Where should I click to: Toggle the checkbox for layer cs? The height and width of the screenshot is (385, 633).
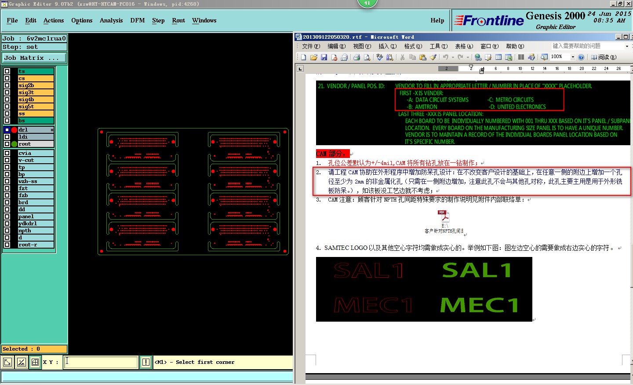pyautogui.click(x=7, y=78)
